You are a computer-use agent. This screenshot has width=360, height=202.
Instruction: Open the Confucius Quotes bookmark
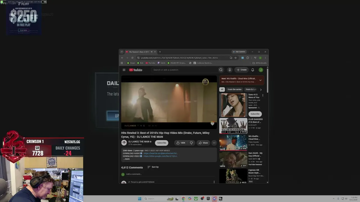point(203,63)
